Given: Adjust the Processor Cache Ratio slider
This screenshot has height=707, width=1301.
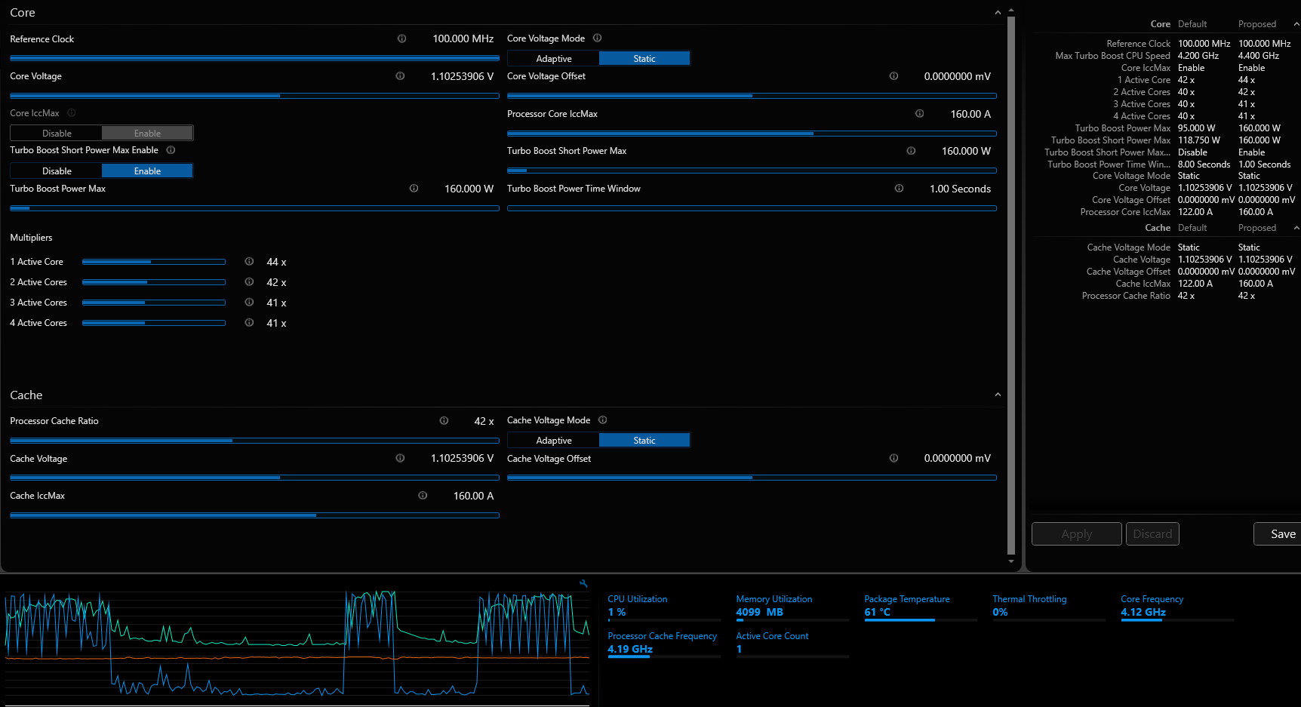Looking at the screenshot, I should click(254, 441).
